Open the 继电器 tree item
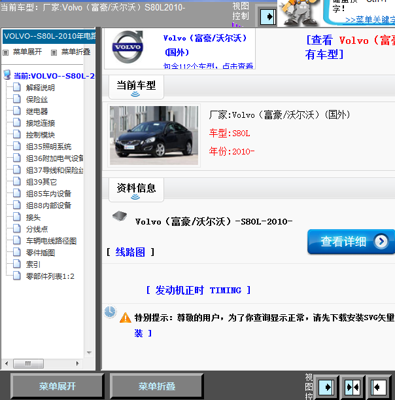The height and width of the screenshot is (400, 395). (x=37, y=111)
